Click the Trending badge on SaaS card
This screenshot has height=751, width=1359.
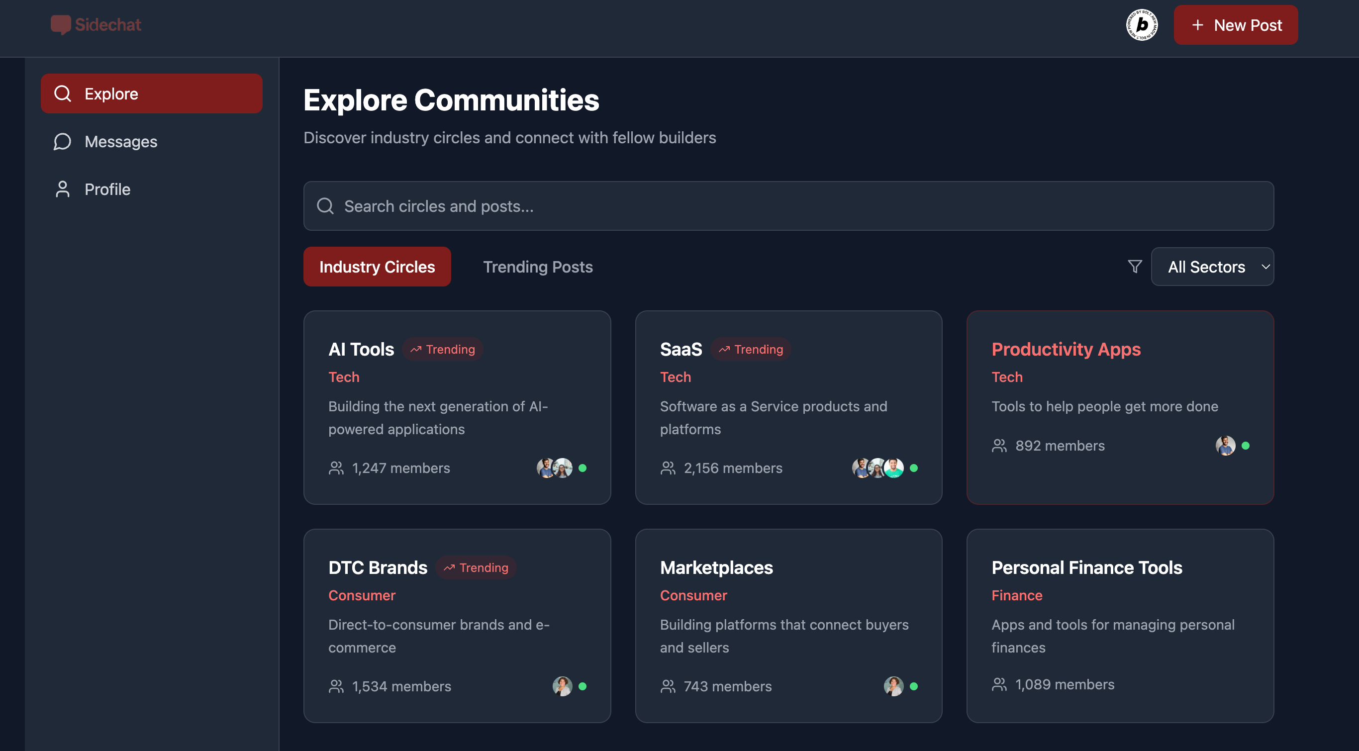click(751, 349)
